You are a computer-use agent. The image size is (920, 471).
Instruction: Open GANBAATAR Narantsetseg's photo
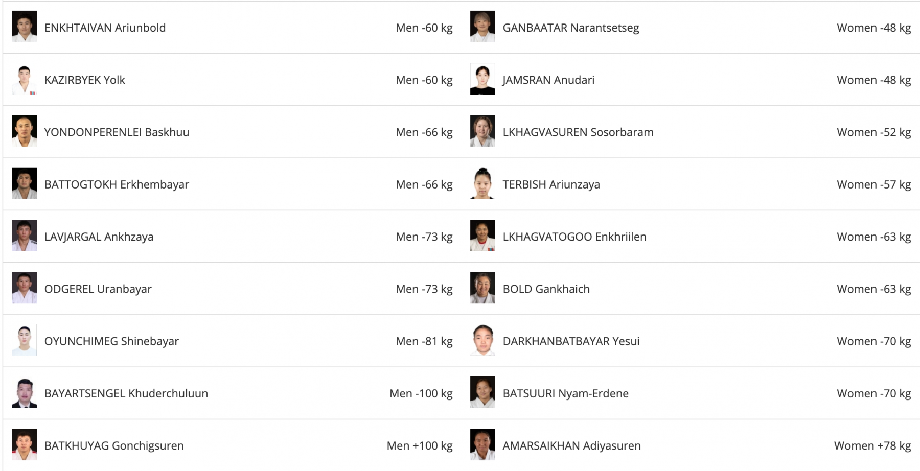[482, 27]
